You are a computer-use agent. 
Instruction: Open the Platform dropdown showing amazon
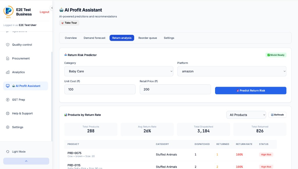(232, 71)
